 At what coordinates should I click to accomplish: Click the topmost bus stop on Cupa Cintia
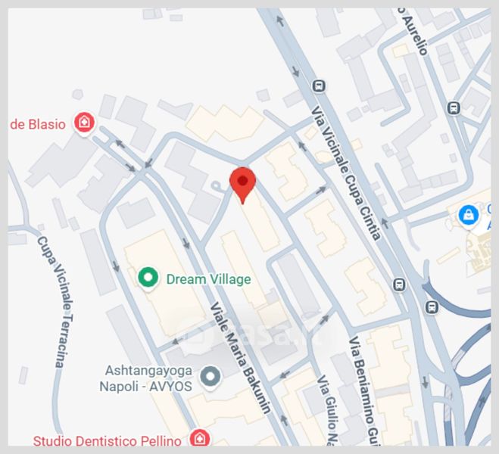coord(319,86)
